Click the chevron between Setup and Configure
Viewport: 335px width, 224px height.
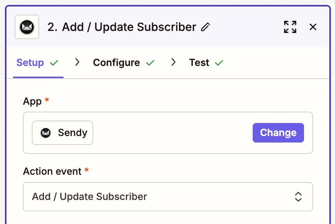point(77,62)
